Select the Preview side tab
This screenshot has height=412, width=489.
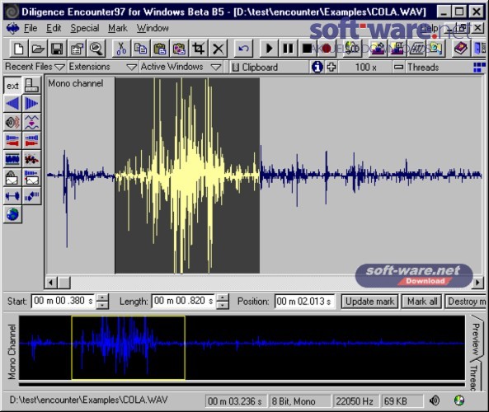click(x=476, y=338)
